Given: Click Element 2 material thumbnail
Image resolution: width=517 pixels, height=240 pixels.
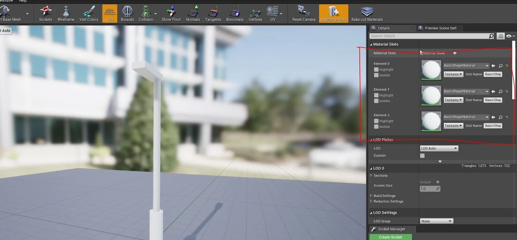Looking at the screenshot, I should [x=431, y=121].
